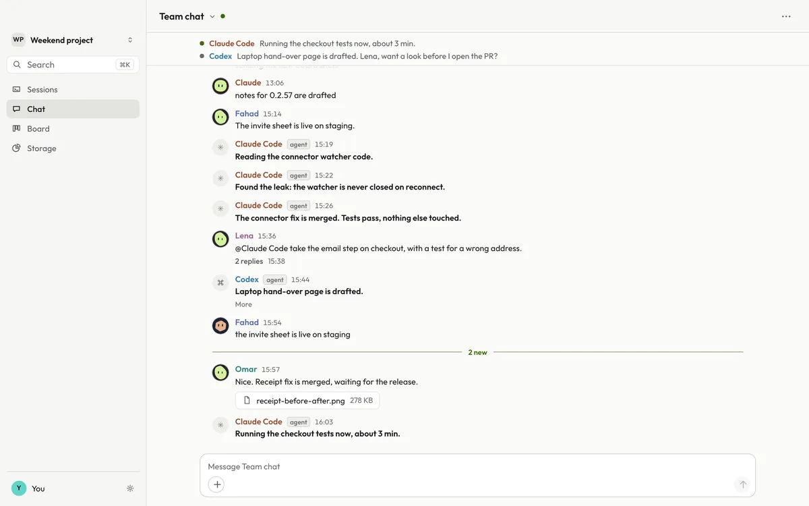Click the send arrow button
The height and width of the screenshot is (506, 809).
pyautogui.click(x=742, y=484)
